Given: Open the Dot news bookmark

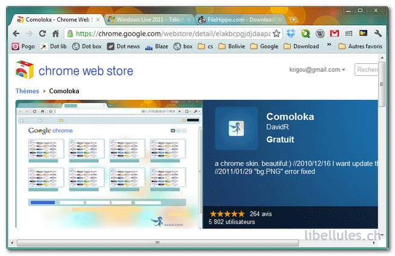Looking at the screenshot, I should pyautogui.click(x=124, y=46).
